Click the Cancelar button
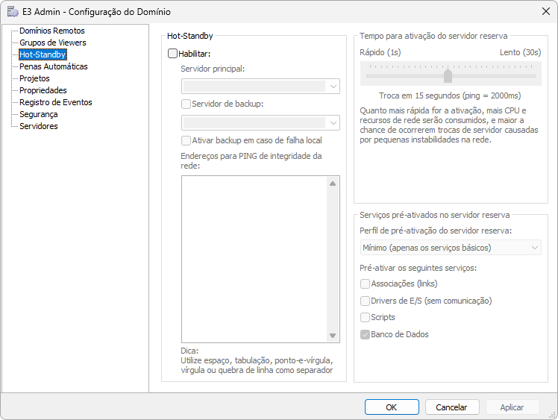 pos(451,407)
